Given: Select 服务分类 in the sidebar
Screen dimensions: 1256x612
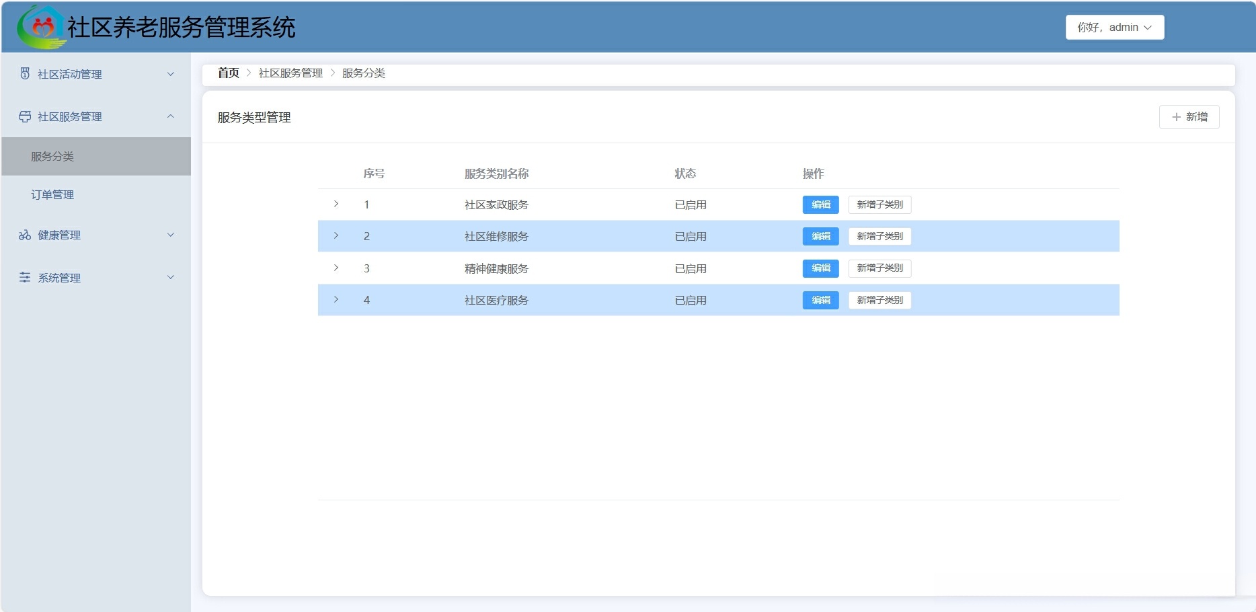Looking at the screenshot, I should click(96, 156).
